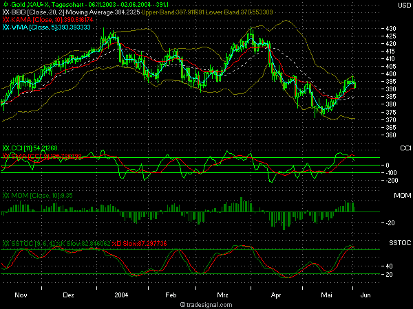The image size is (413, 309).
Task: Click the SSTOC panel label on right
Action: pyautogui.click(x=400, y=243)
